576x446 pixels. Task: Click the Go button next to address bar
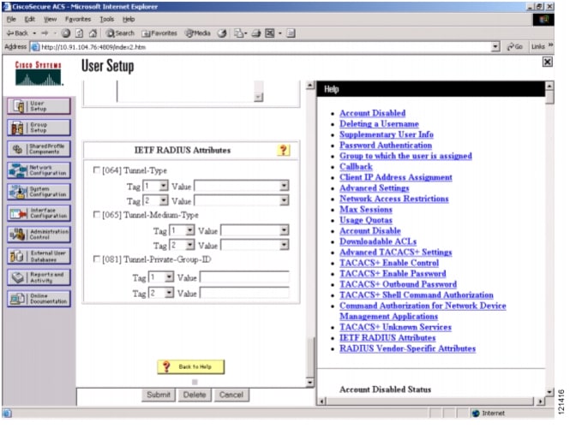[x=514, y=46]
